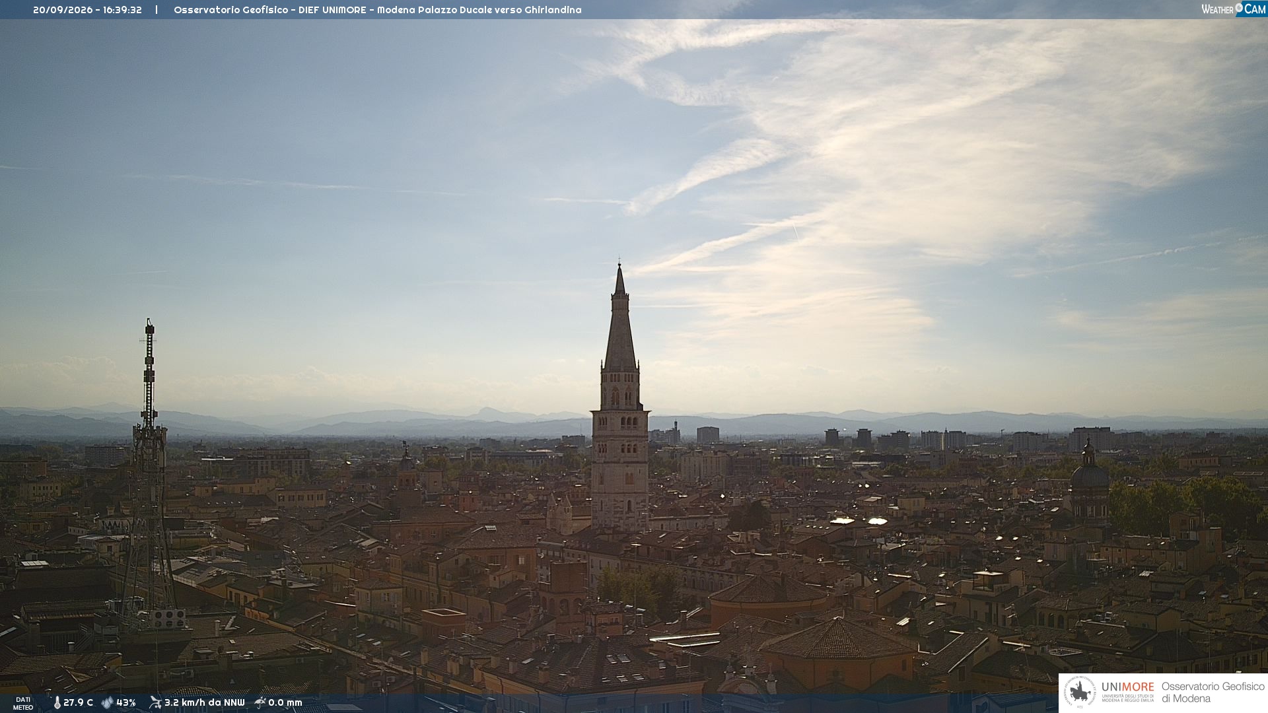
Task: Click the 43% humidity value
Action: pos(126,702)
